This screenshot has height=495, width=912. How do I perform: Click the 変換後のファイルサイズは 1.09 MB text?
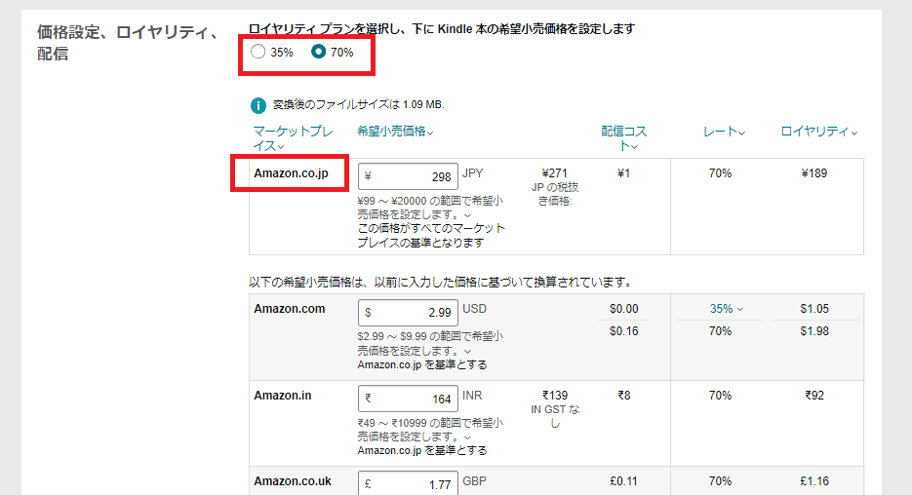tap(358, 104)
